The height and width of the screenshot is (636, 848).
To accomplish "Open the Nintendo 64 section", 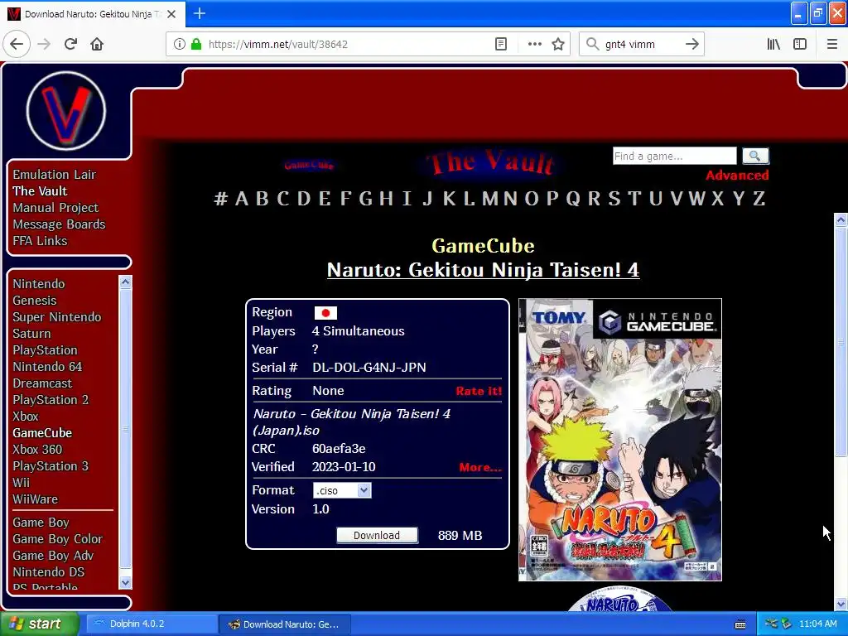I will point(47,367).
